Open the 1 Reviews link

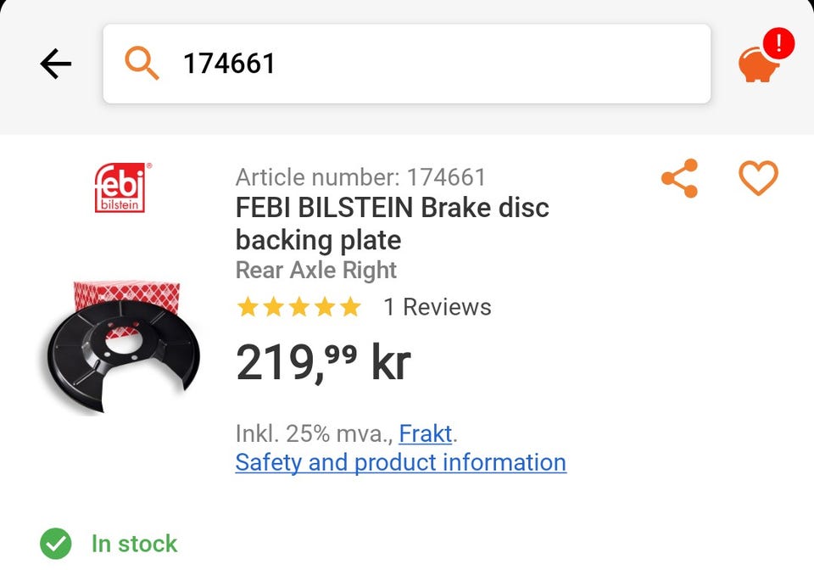438,307
